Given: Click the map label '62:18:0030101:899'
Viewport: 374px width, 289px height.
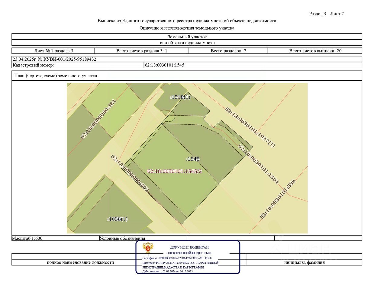Looking at the screenshot, I should pos(278,199).
